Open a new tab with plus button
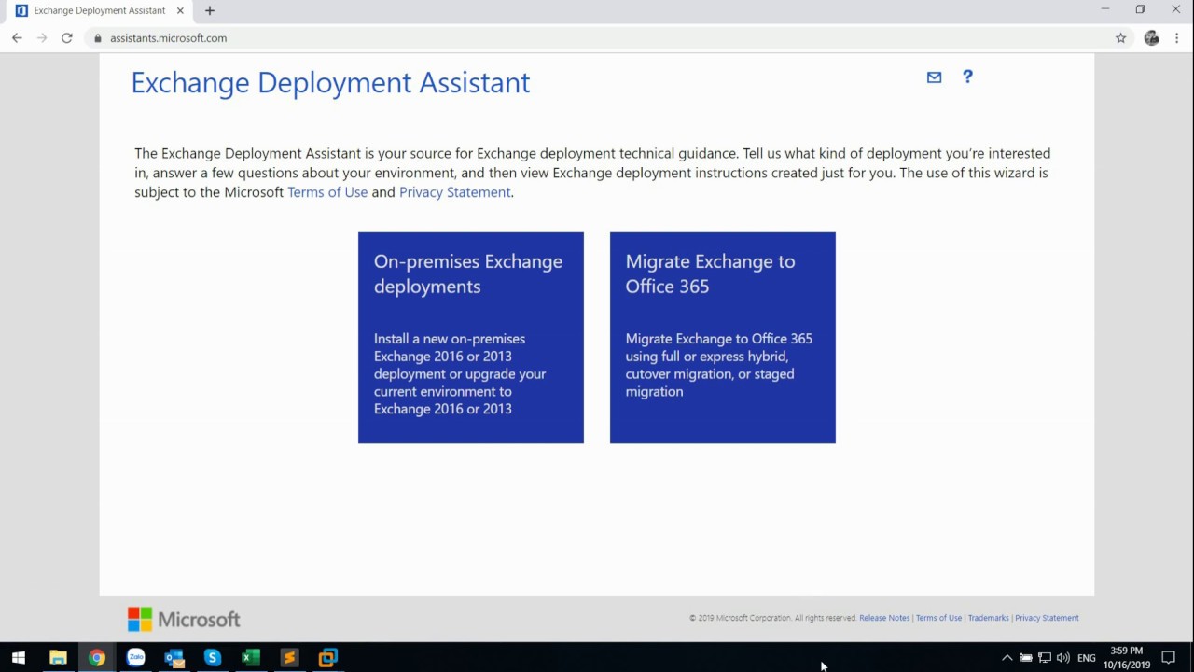 point(210,10)
